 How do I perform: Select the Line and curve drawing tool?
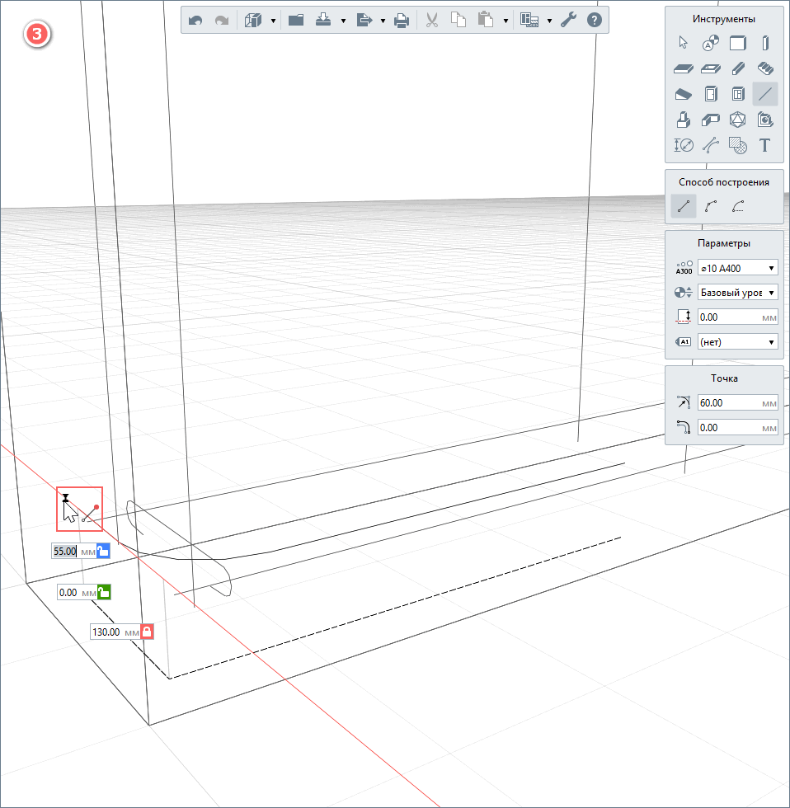711,145
